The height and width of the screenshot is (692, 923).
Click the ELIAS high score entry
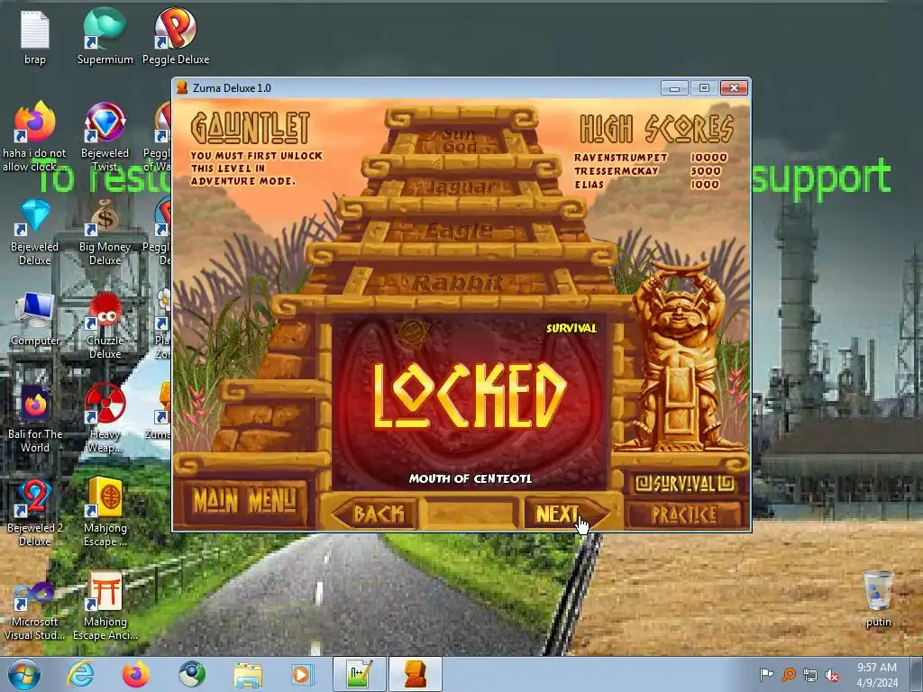click(646, 185)
